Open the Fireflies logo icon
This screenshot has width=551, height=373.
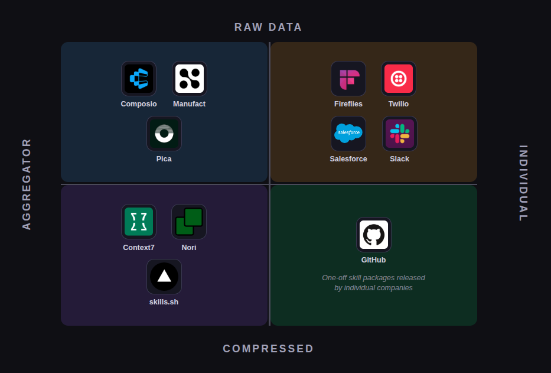(x=348, y=79)
